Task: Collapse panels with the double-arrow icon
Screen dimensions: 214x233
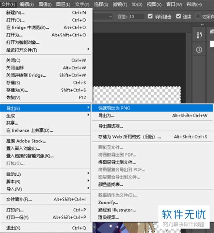Action: pyautogui.click(x=202, y=24)
